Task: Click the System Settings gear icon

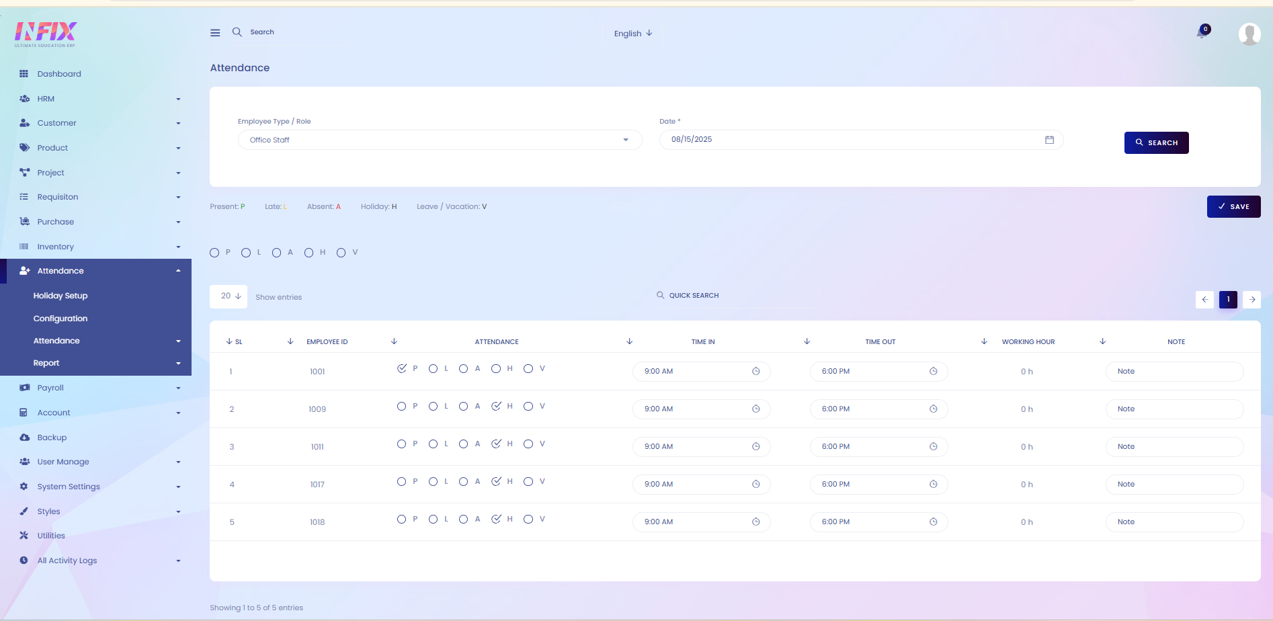Action: [24, 487]
